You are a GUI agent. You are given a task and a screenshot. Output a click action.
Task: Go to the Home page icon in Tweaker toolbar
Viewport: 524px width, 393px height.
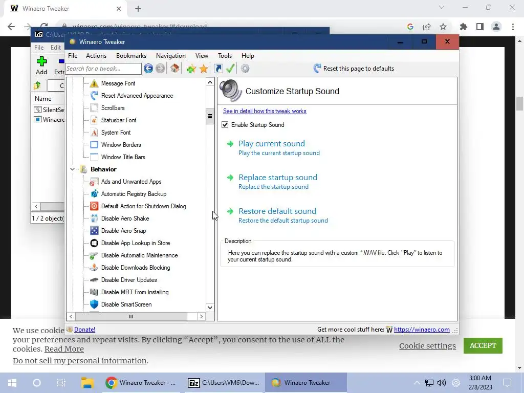pyautogui.click(x=174, y=69)
